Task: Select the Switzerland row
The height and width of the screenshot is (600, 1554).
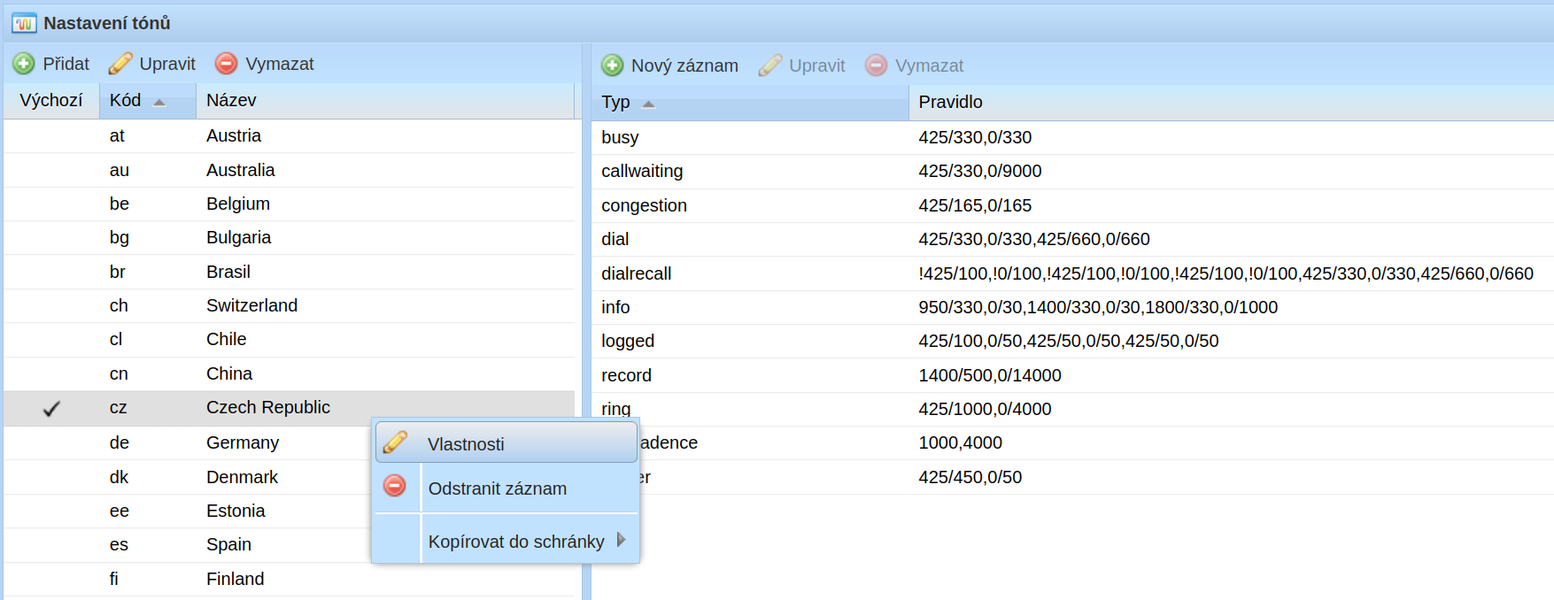Action: [290, 306]
